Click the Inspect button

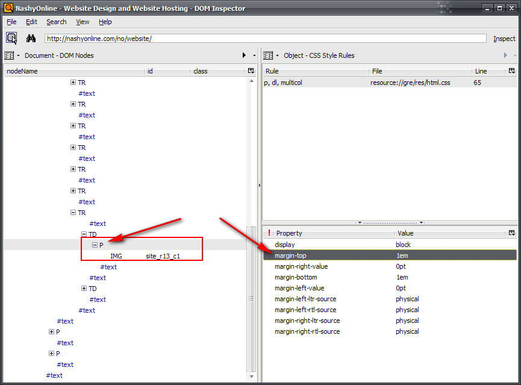click(504, 38)
